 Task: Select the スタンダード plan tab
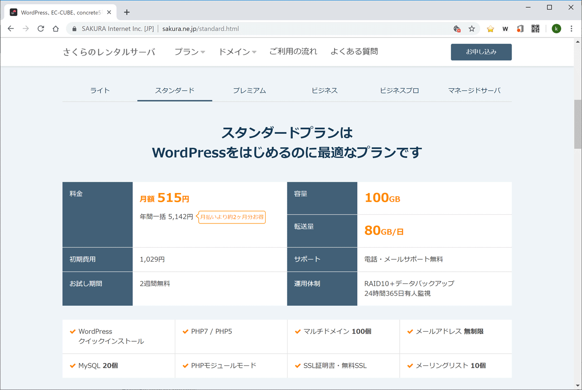pos(175,91)
